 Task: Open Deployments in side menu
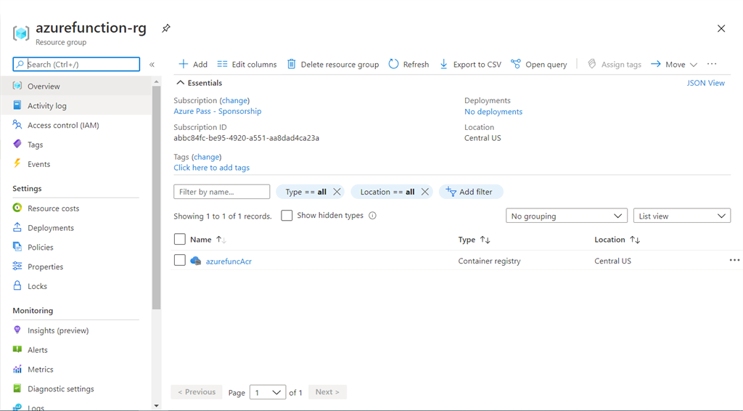coord(51,227)
